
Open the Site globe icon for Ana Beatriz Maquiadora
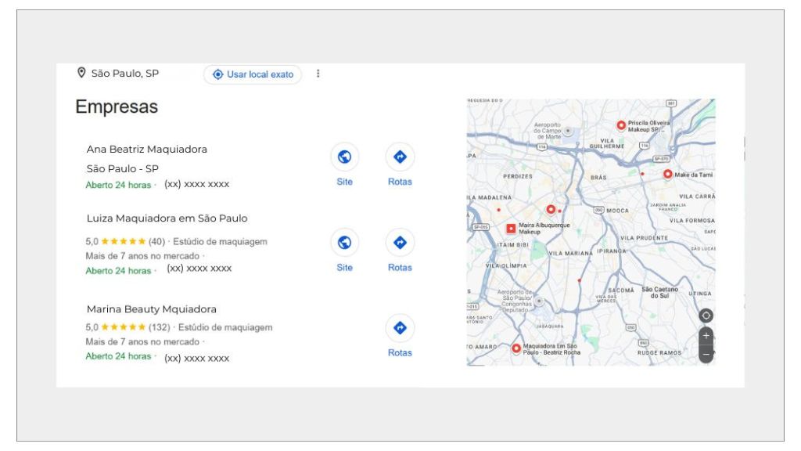pyautogui.click(x=344, y=157)
